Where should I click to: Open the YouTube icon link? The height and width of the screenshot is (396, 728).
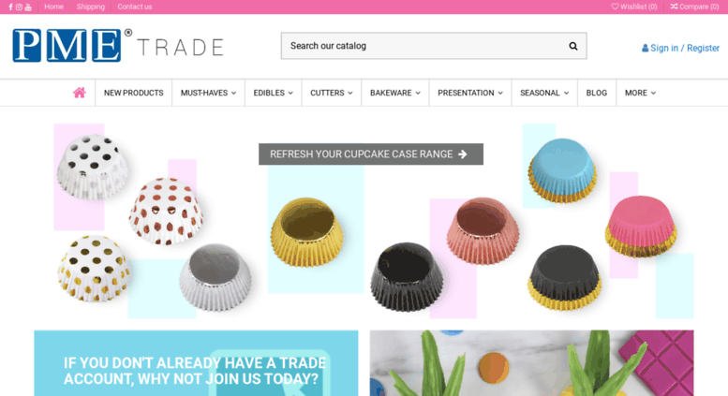pyautogui.click(x=28, y=7)
